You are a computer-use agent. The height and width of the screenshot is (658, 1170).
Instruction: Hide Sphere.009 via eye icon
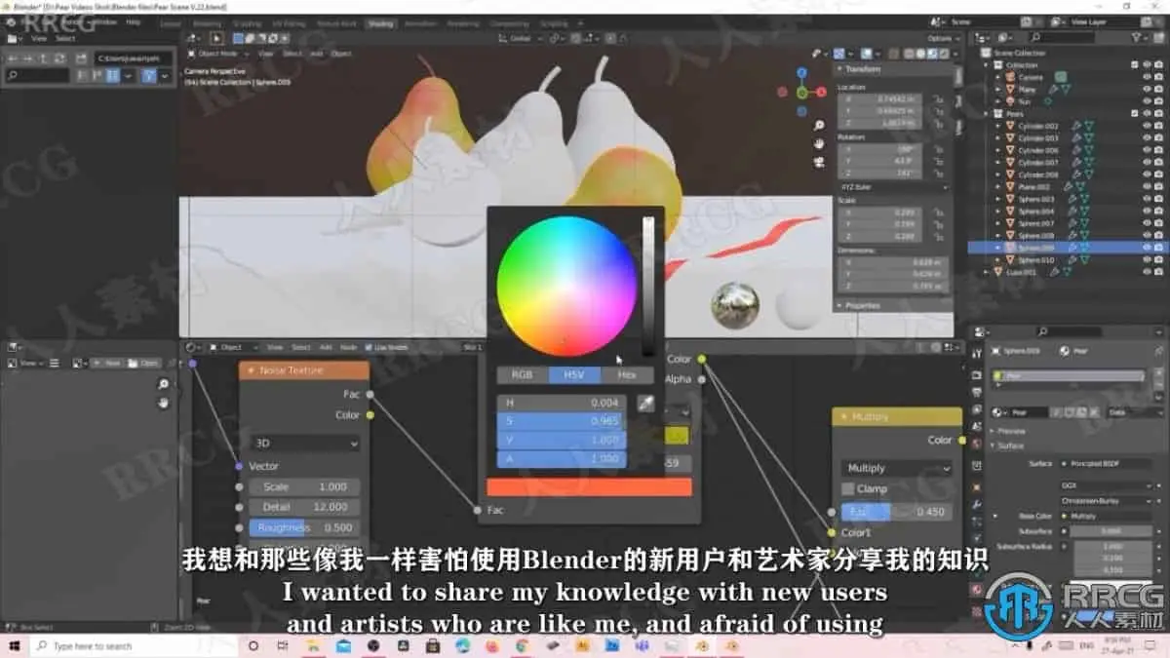(x=1147, y=248)
